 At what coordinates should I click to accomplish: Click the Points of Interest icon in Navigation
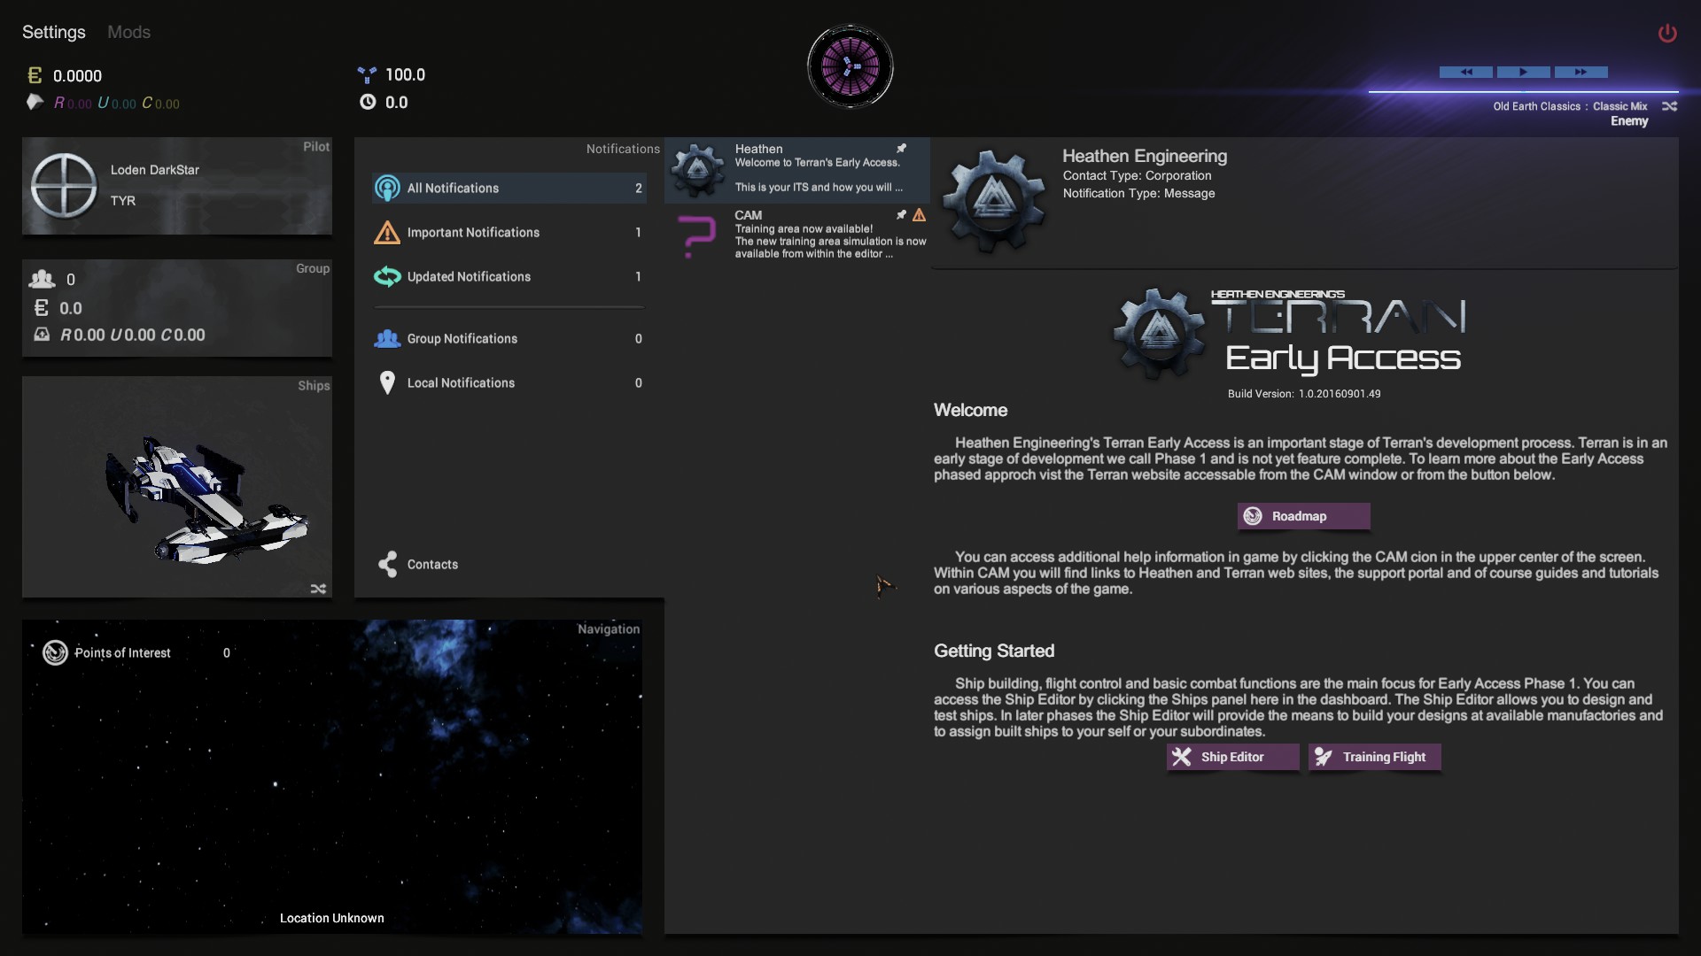click(56, 652)
